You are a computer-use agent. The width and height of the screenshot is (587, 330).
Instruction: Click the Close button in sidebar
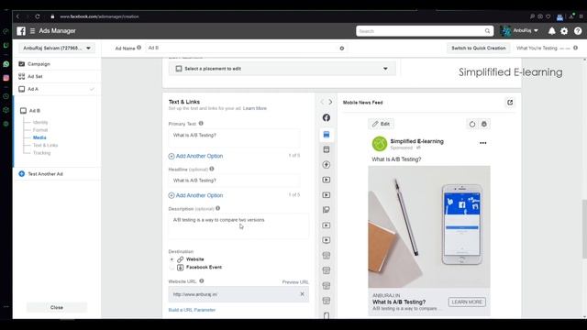(x=57, y=307)
